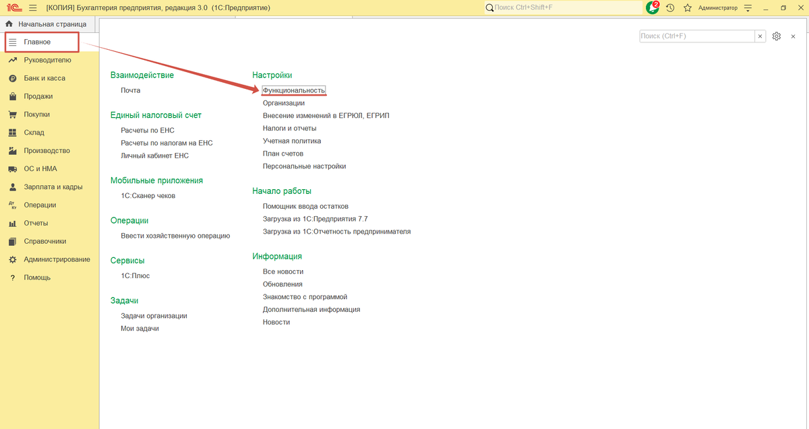Click the Банк и касса ruble icon

(x=12, y=78)
